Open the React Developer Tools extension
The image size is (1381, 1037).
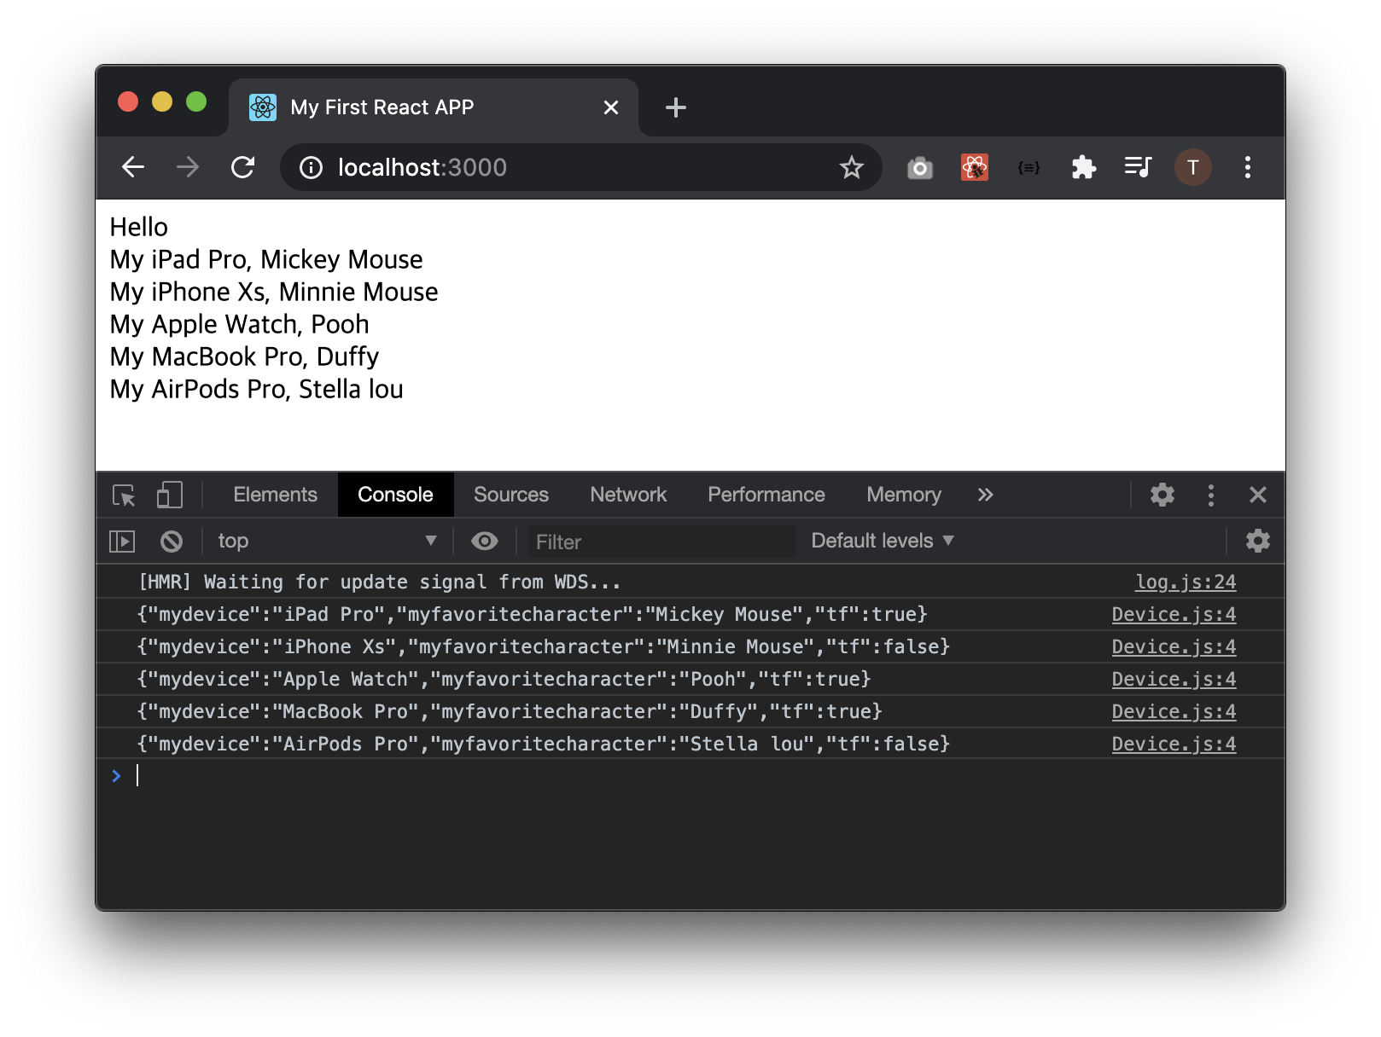[x=974, y=167]
